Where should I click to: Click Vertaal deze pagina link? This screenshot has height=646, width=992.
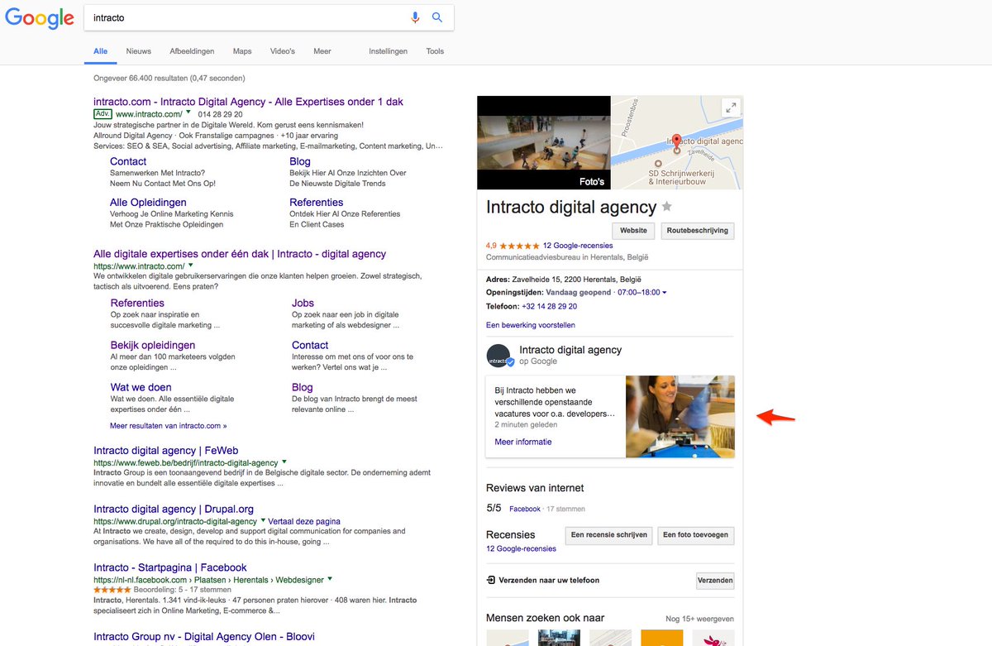(x=304, y=522)
